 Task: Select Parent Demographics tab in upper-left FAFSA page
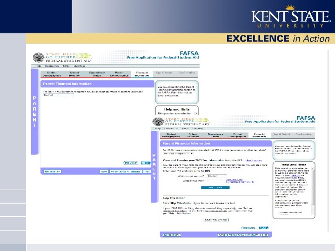[x=119, y=74]
